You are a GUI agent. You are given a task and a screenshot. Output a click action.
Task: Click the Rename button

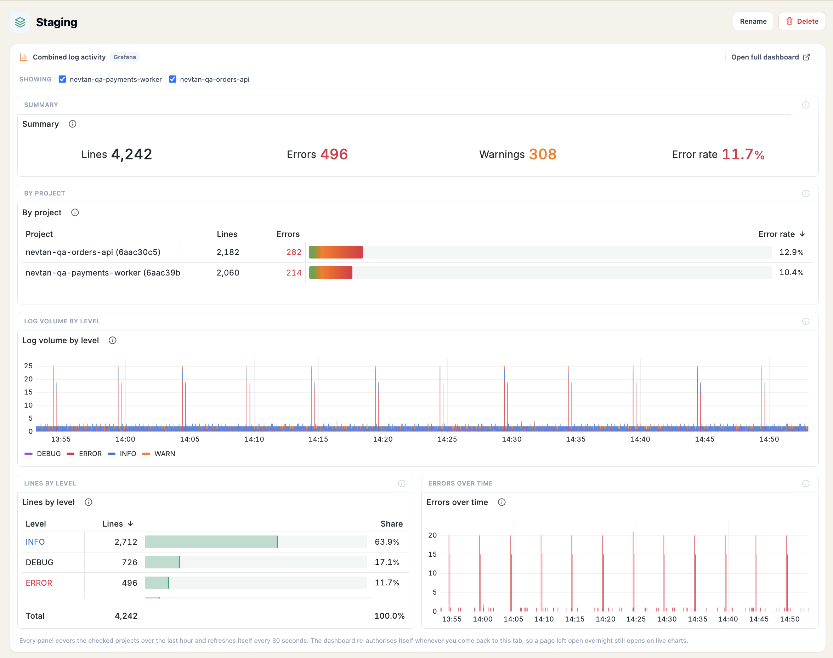(753, 21)
